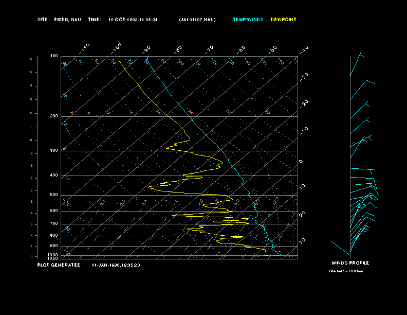Click the -70 temperature axis label
Viewport: 407px width, 315px height.
[209, 49]
